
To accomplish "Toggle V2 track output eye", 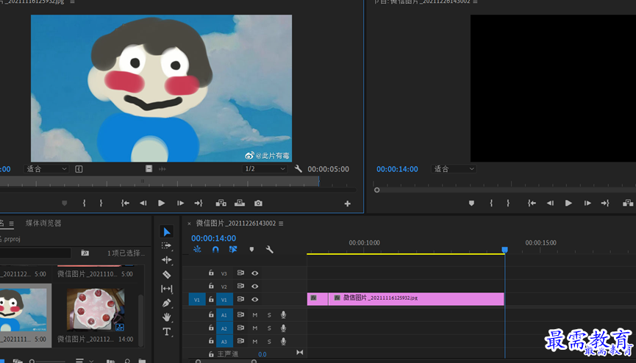I will tap(254, 287).
